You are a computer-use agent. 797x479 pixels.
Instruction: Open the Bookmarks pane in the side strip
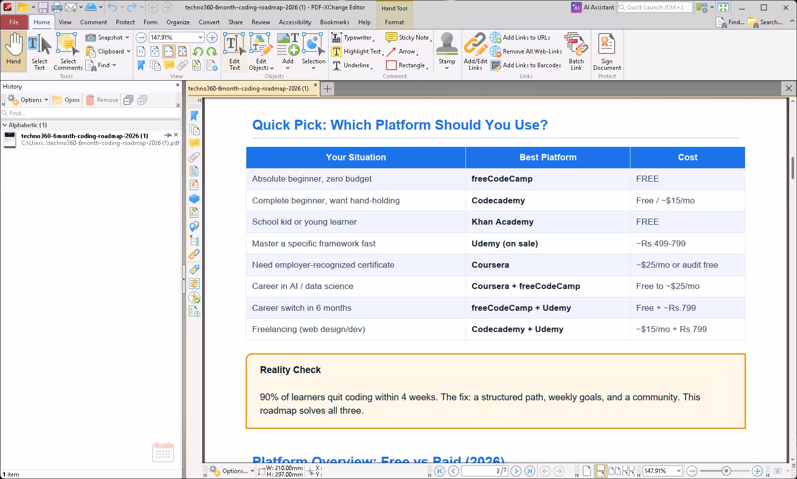194,116
